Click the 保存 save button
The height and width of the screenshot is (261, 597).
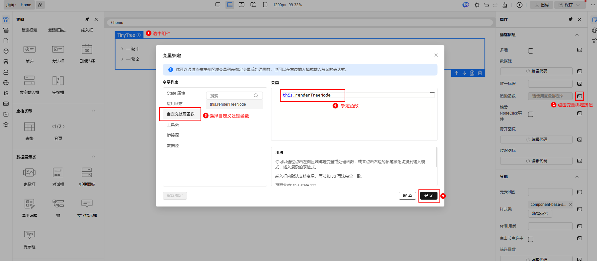pos(566,5)
